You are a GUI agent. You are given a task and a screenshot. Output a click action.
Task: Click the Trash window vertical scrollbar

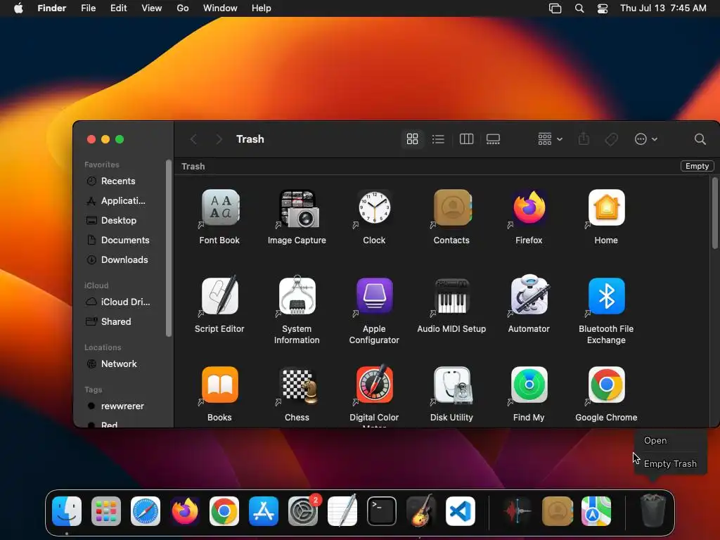pos(714,214)
